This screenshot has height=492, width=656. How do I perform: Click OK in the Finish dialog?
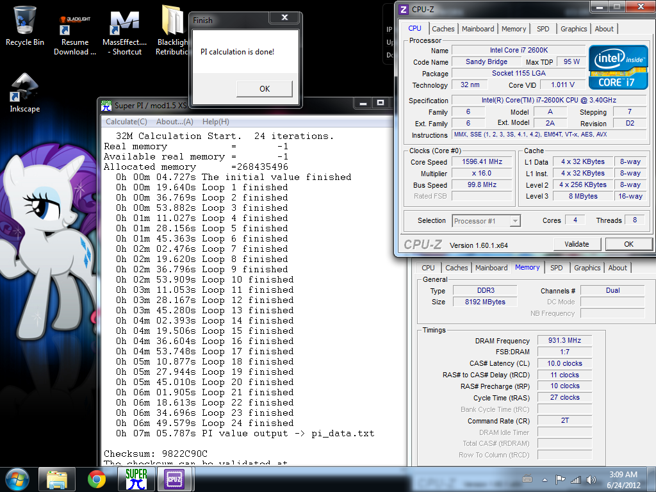[x=265, y=88]
